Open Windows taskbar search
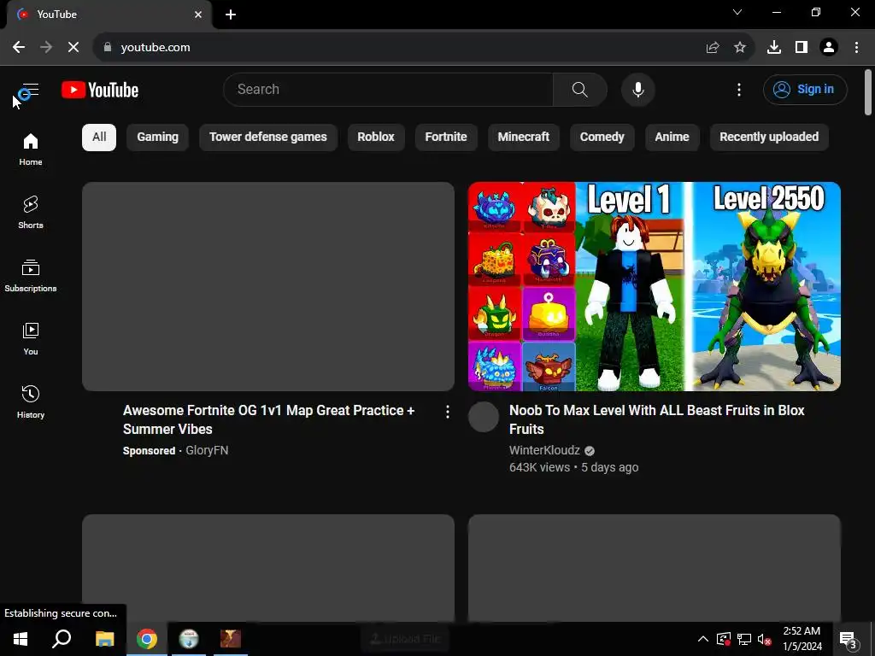The width and height of the screenshot is (875, 656). [62, 639]
